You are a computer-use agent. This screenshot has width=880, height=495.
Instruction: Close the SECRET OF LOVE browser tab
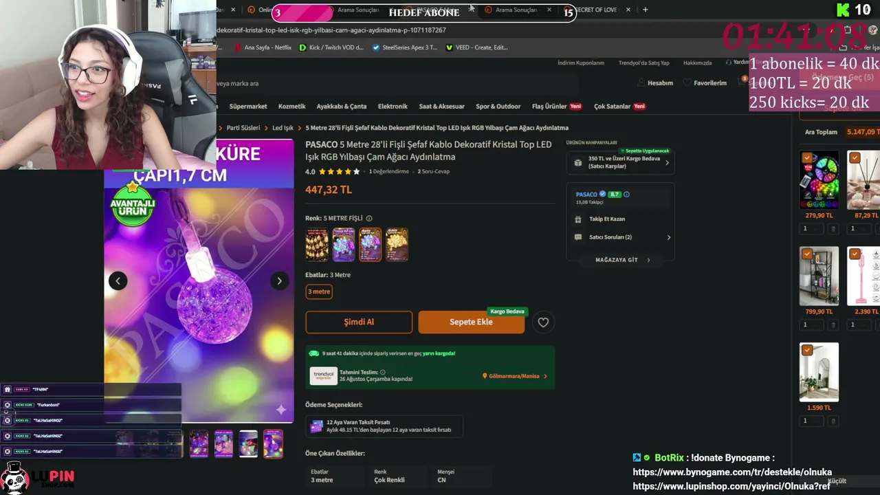(x=628, y=10)
